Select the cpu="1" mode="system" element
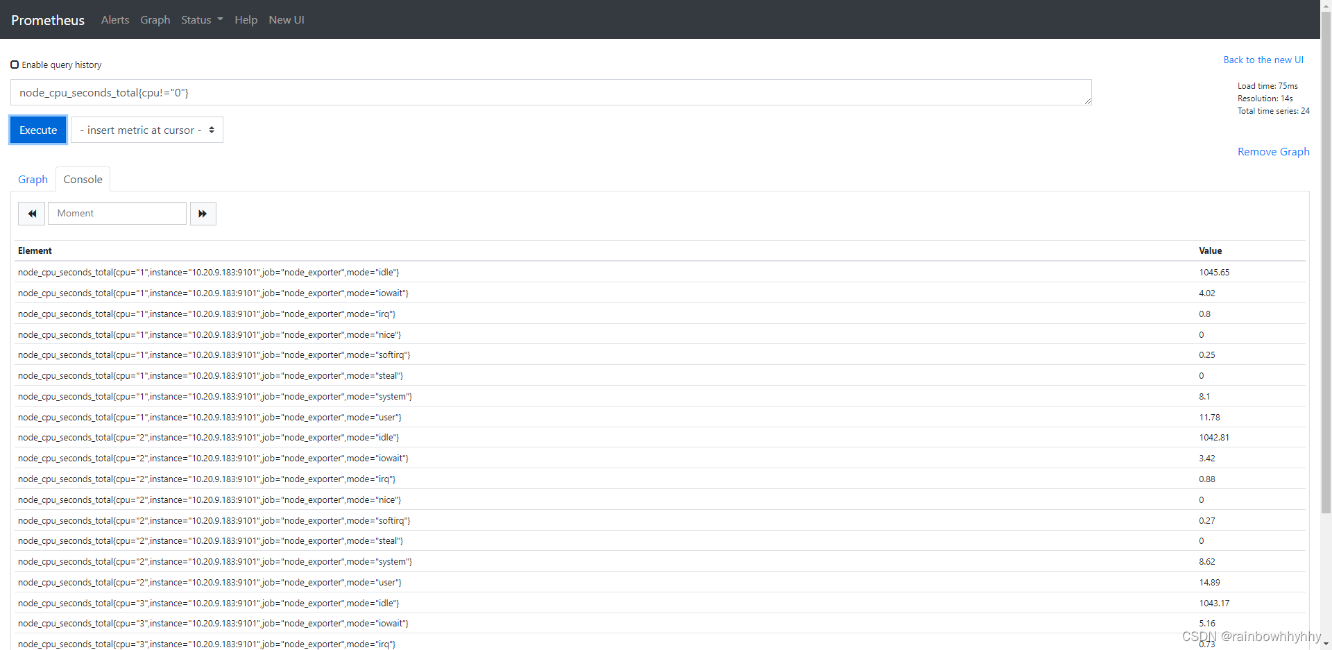The image size is (1332, 650). tap(215, 396)
